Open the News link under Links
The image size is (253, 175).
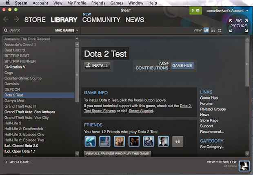pyautogui.click(x=204, y=115)
